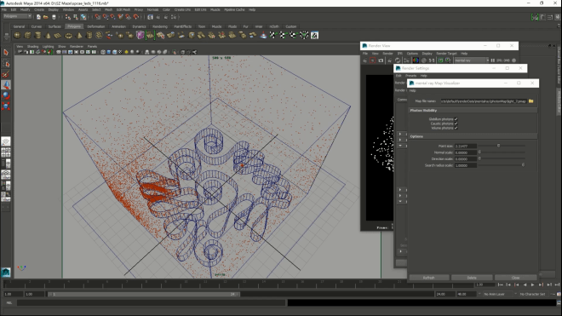Play the animation forwards

pos(532,284)
